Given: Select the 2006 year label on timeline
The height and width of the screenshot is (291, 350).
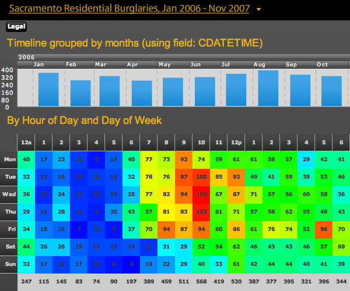Looking at the screenshot, I should [x=27, y=57].
